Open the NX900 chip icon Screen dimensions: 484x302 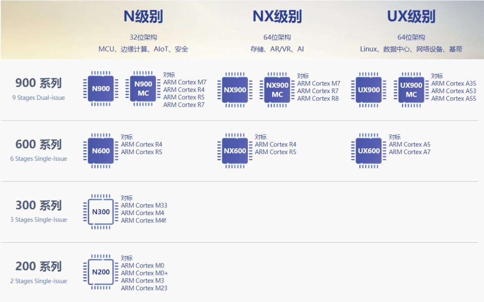[235, 90]
